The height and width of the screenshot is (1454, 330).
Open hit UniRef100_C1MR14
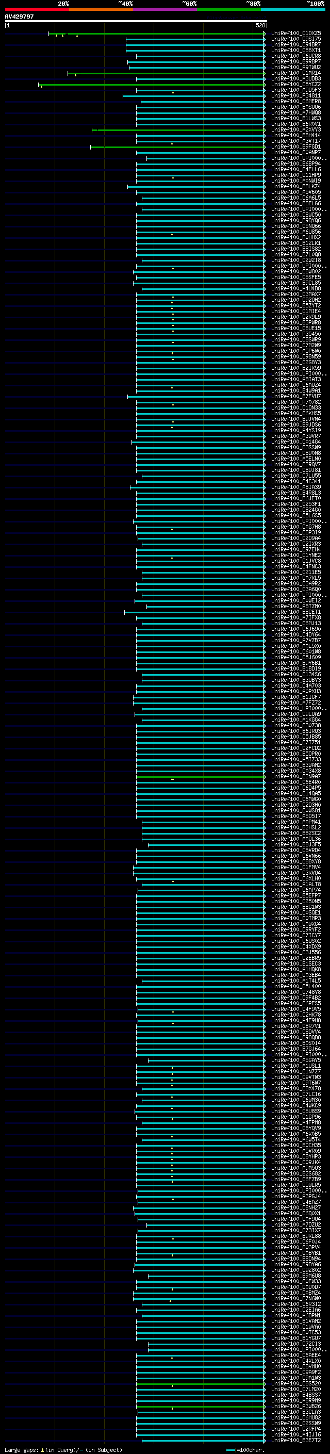coord(296,73)
